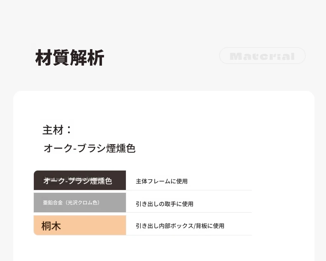The image size is (326, 261).
Task: Click the (光沢クロム色) text in gray swatch
Action: 83,202
